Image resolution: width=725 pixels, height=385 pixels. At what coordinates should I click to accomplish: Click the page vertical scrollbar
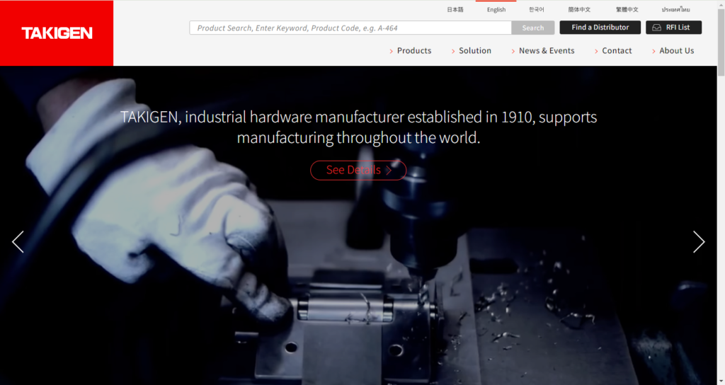click(x=721, y=212)
